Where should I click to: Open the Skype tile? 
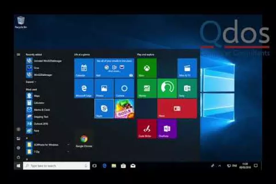104,108
